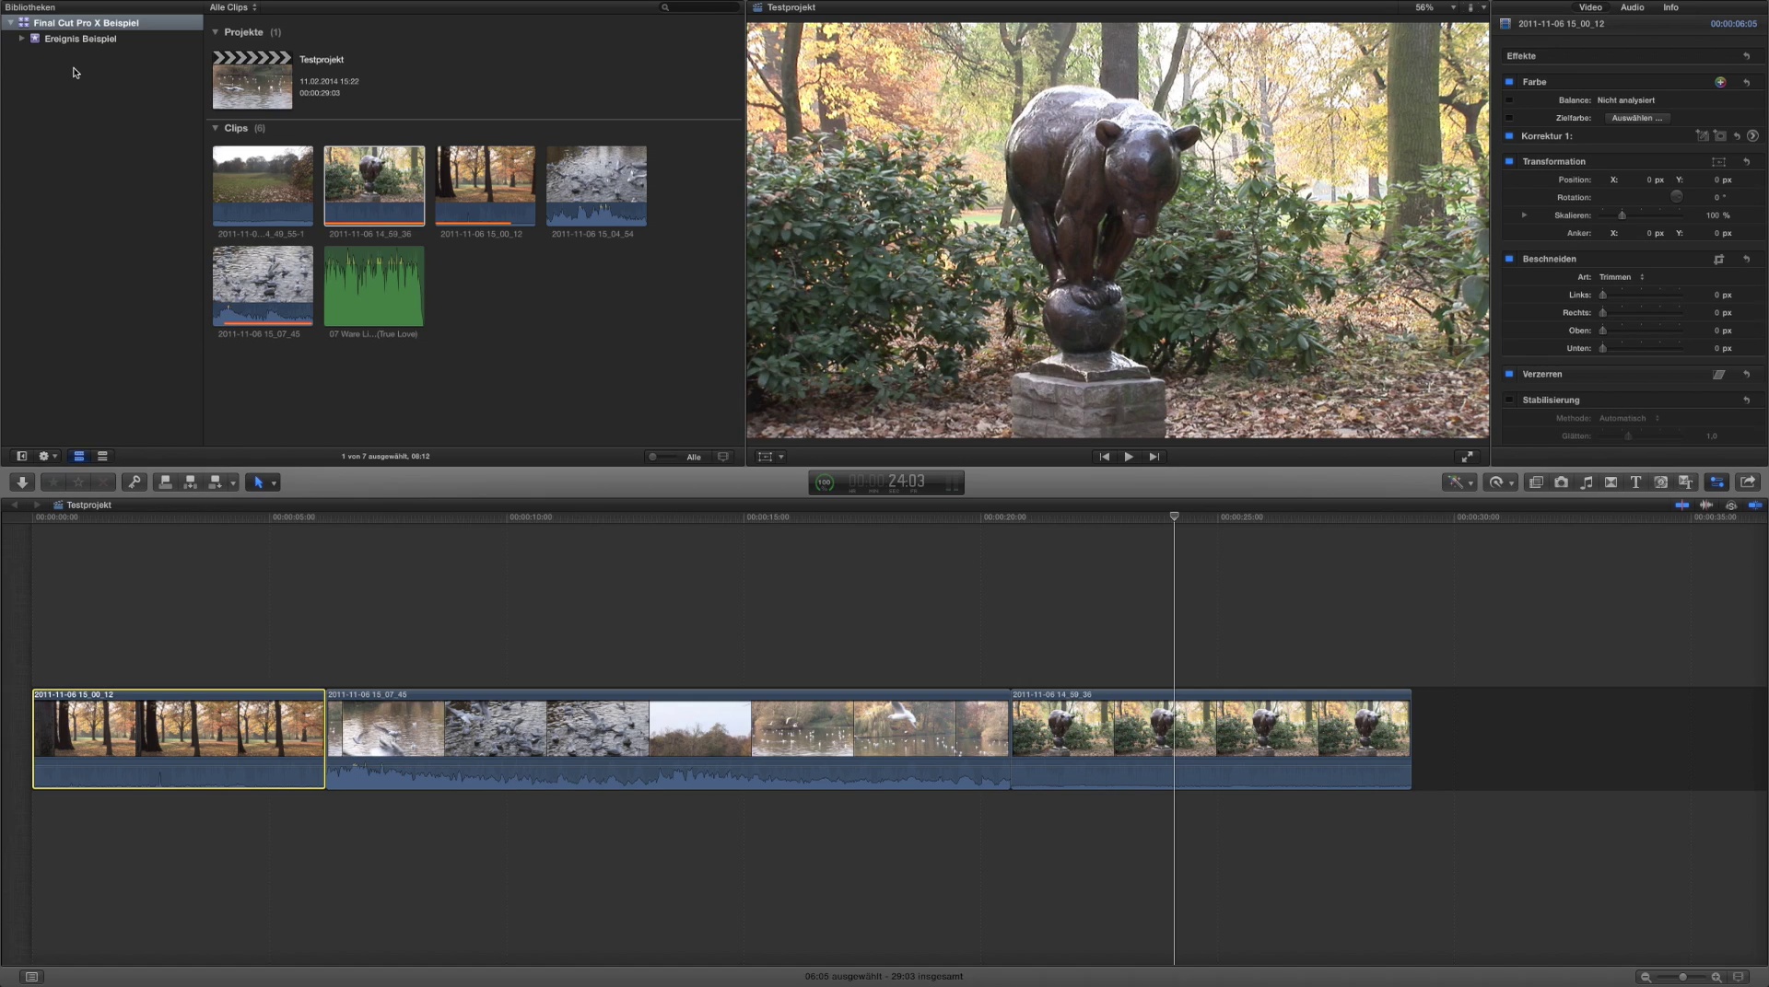The image size is (1769, 987).
Task: Enable the Balance checkbox under Farbe
Action: click(x=1509, y=100)
